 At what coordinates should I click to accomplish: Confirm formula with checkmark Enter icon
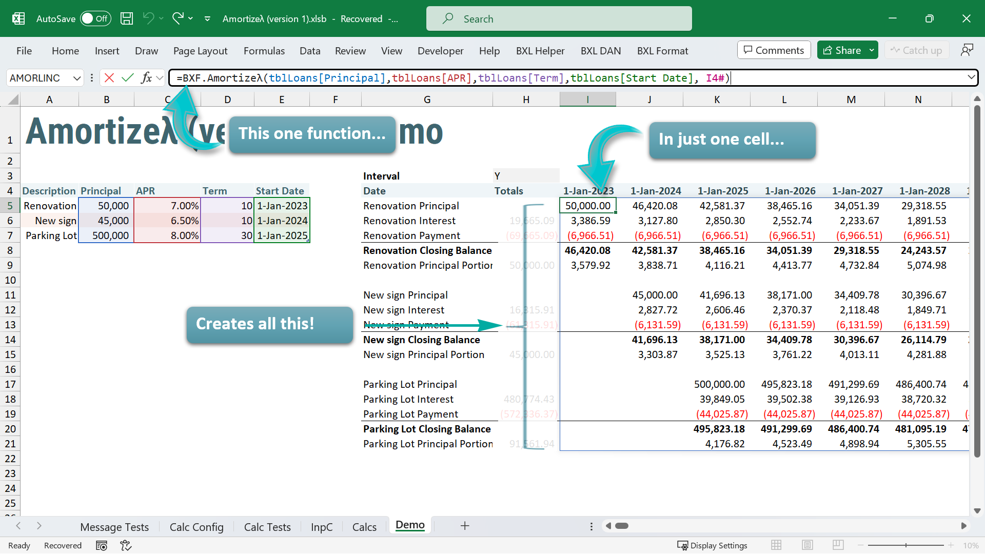click(x=127, y=78)
